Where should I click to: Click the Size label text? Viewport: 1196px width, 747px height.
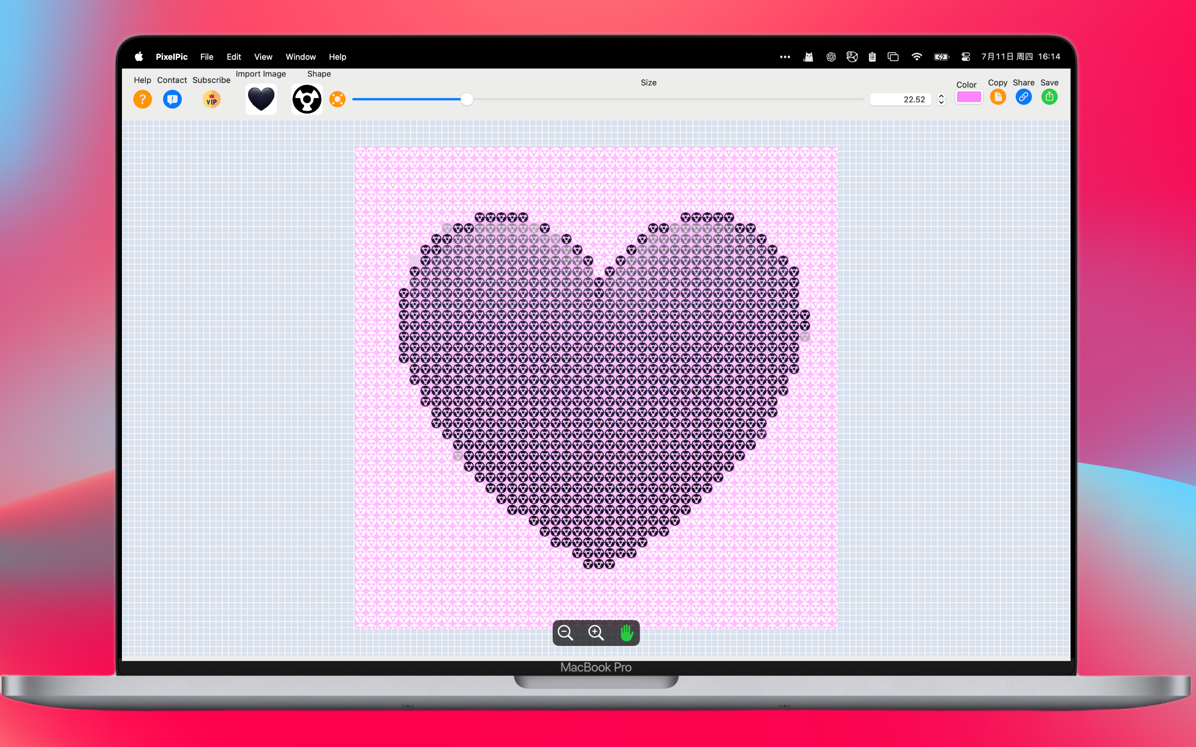[x=648, y=83]
